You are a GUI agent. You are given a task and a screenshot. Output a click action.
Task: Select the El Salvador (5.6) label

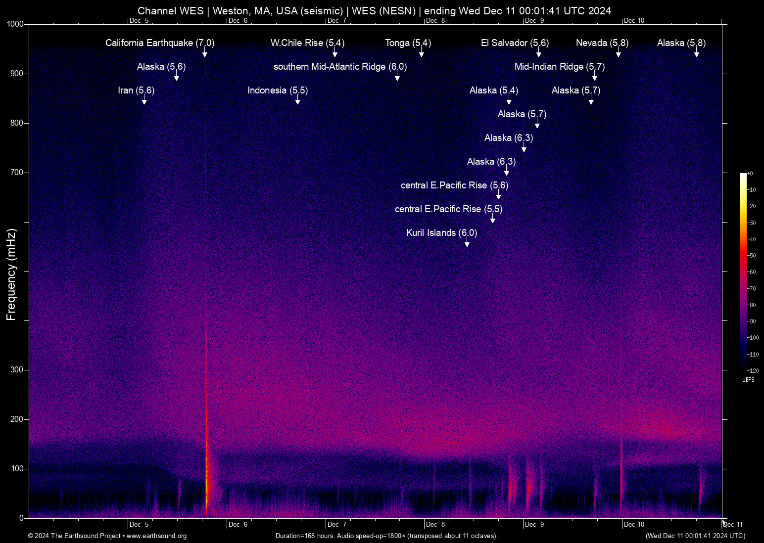point(515,43)
